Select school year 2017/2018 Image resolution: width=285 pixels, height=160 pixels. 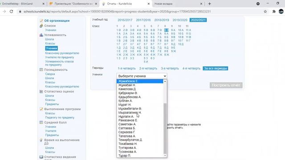[143, 20]
